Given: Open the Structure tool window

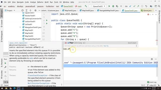Looking at the screenshot, I should 2,63.
